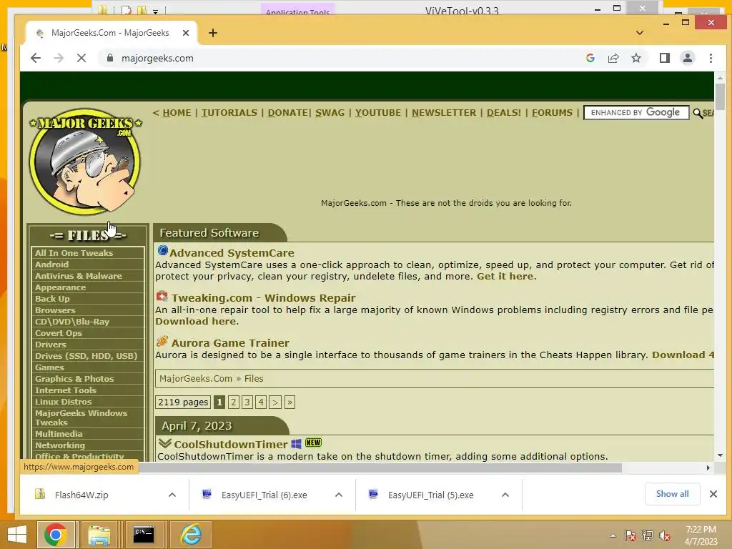Viewport: 732px width, 549px height.
Task: Open the CoolShutdownTimer entry
Action: (x=231, y=445)
